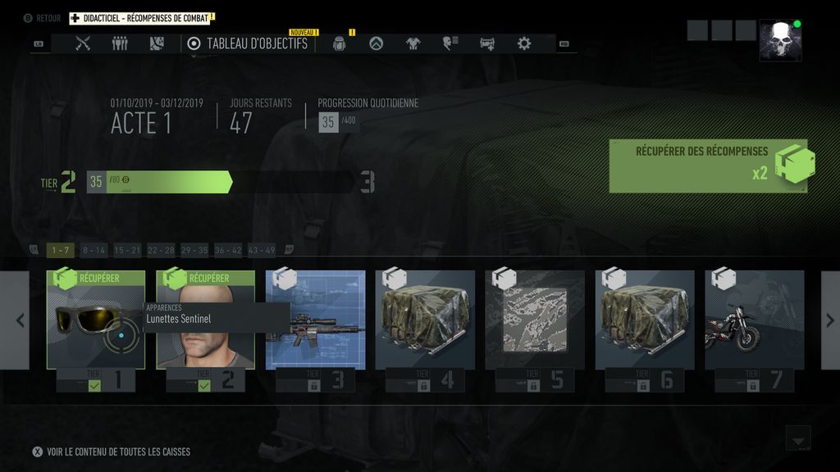This screenshot has width=840, height=472.
Task: Open the vehicle store icon
Action: 487,44
